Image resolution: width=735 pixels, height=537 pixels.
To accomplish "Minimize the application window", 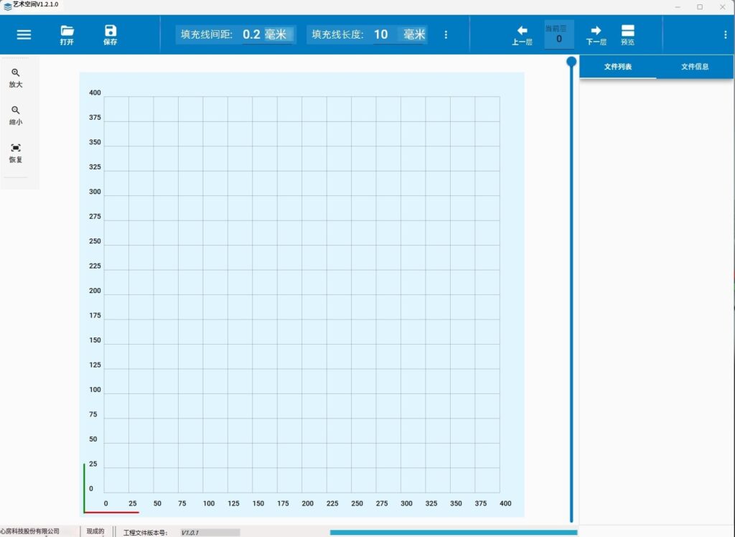I will coord(678,7).
